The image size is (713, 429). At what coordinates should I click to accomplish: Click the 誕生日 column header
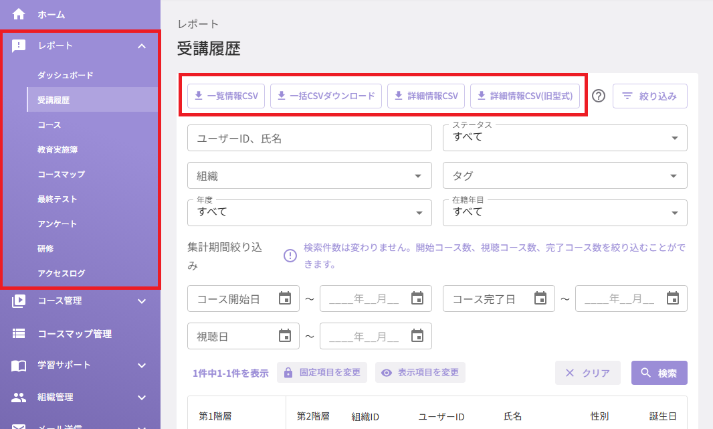pyautogui.click(x=663, y=416)
